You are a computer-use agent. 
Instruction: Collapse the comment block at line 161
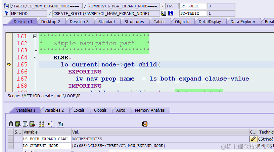(x=35, y=36)
